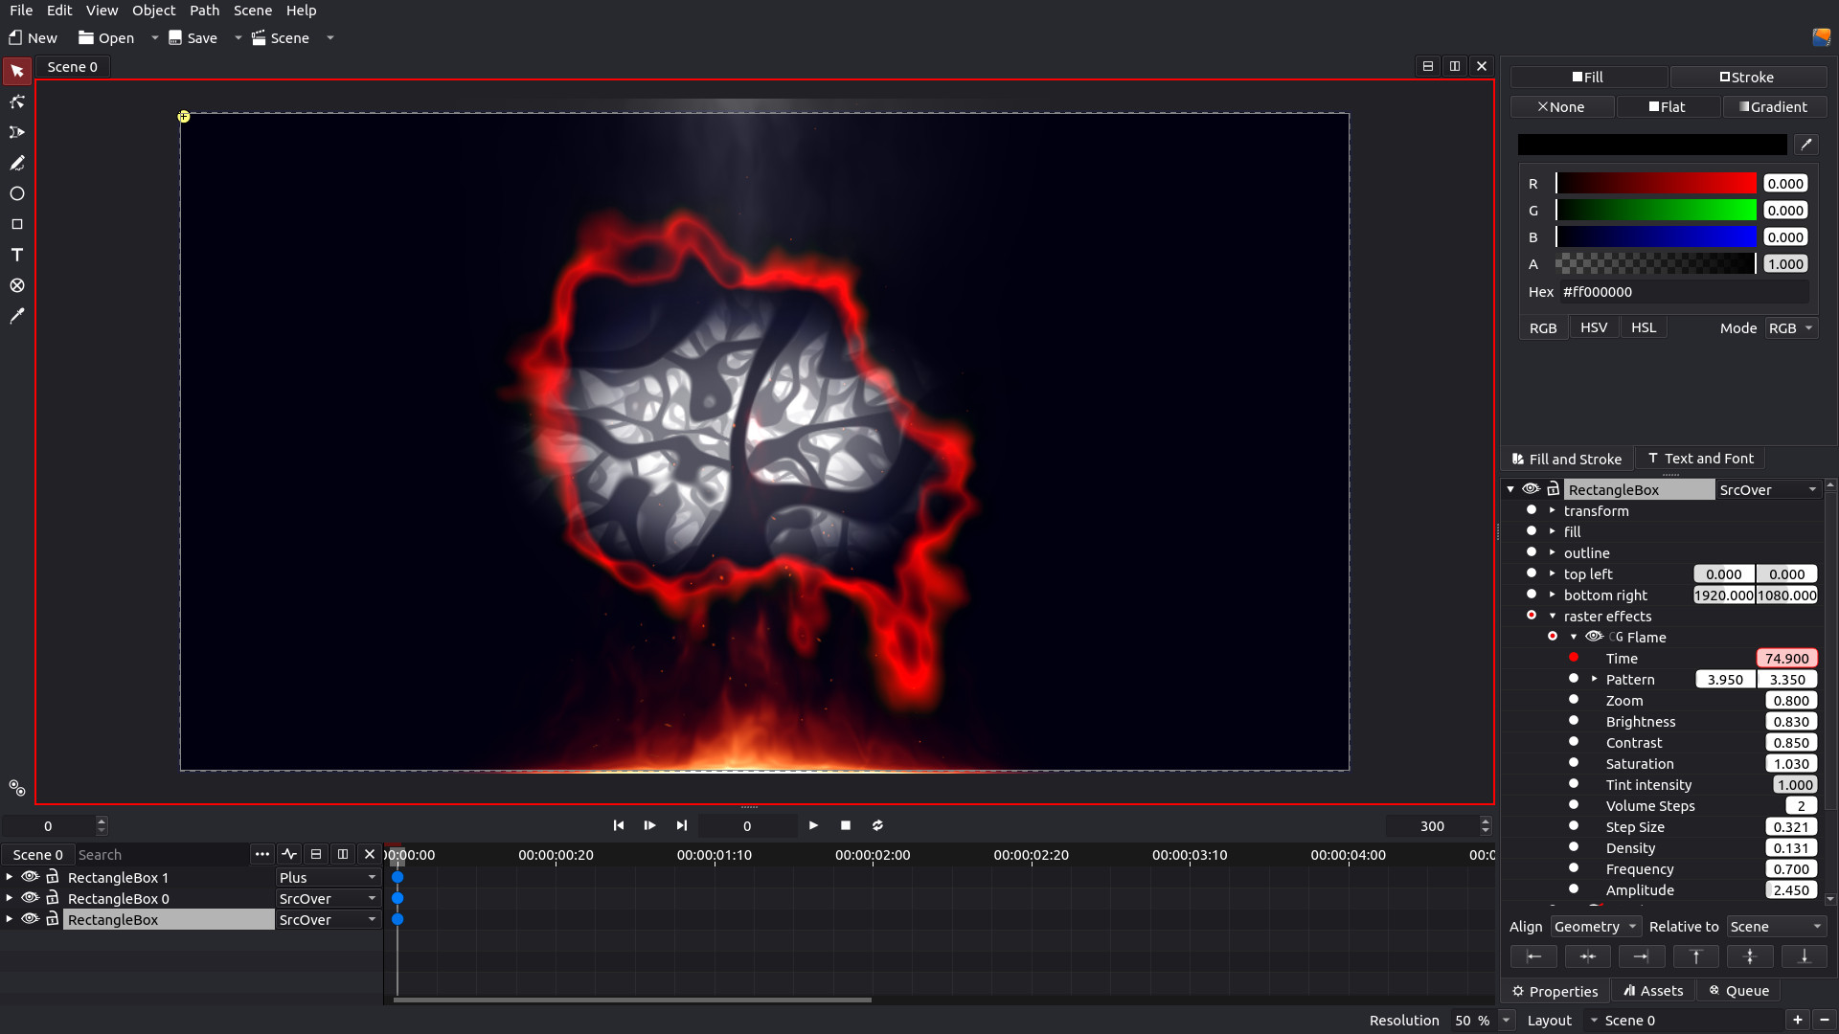This screenshot has height=1034, width=1839.
Task: Click the eyedropper beside the color preview
Action: coord(1806,145)
